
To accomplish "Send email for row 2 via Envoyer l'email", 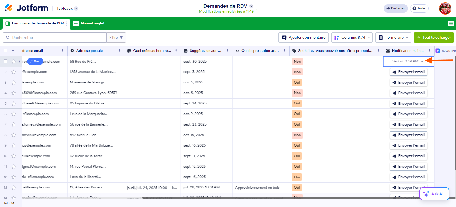I will [x=408, y=72].
